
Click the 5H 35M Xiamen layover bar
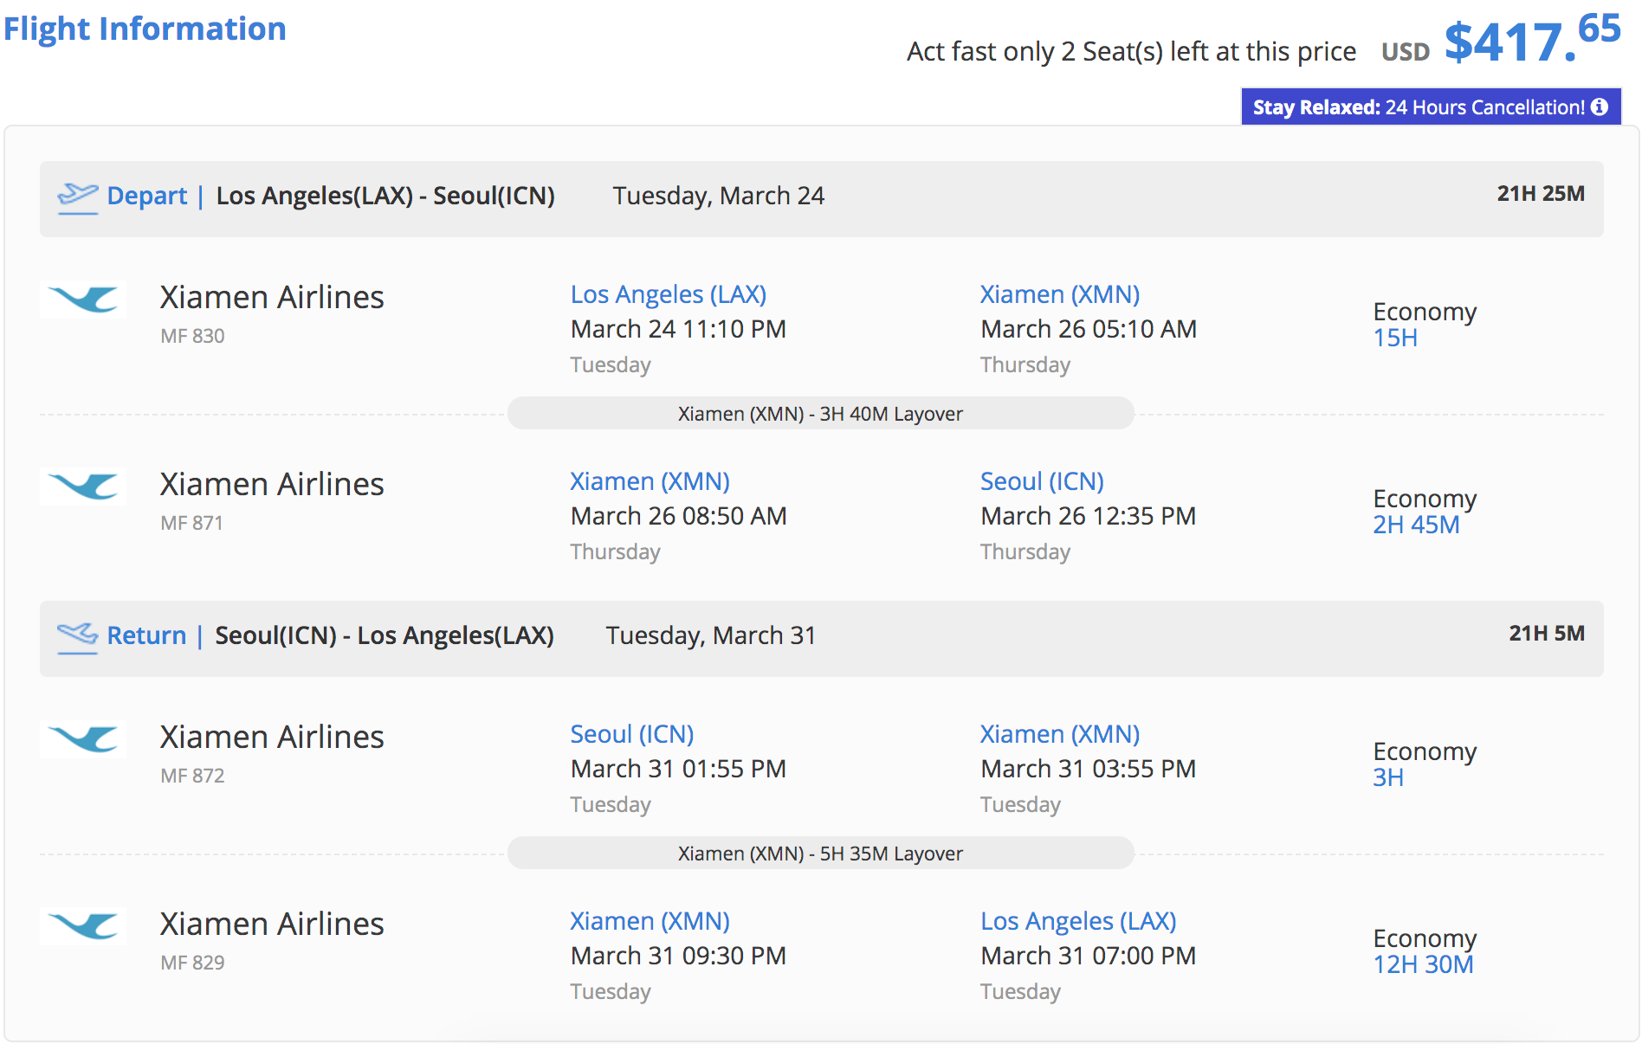pos(820,854)
